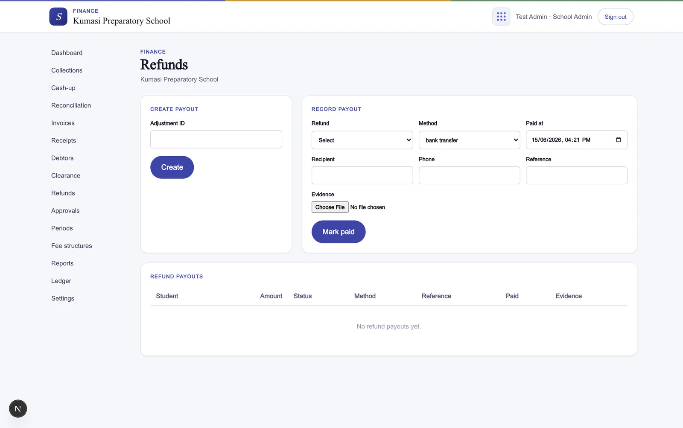The width and height of the screenshot is (683, 428).
Task: Click the Status column header
Action: 303,296
